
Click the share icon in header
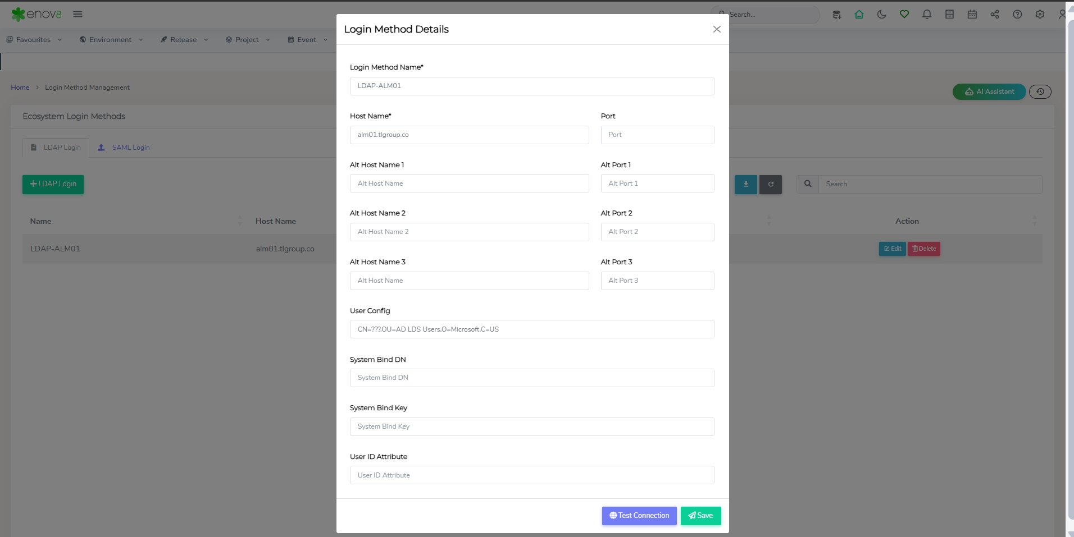(994, 15)
